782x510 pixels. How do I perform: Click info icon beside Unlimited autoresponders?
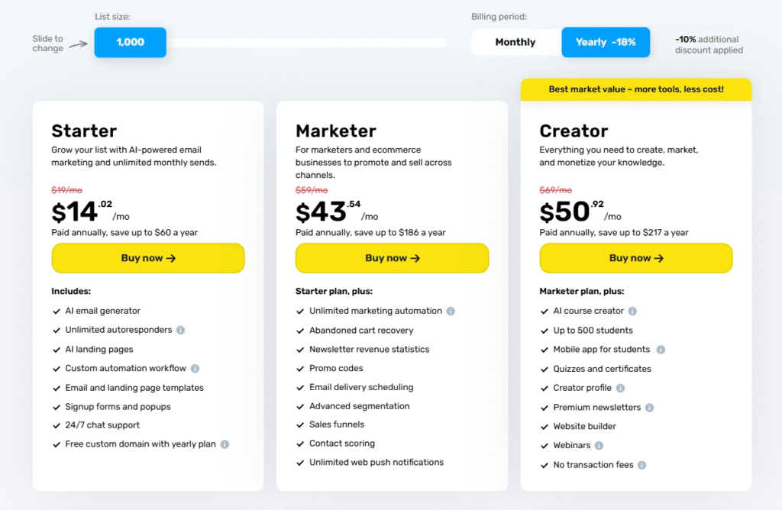[x=180, y=331]
